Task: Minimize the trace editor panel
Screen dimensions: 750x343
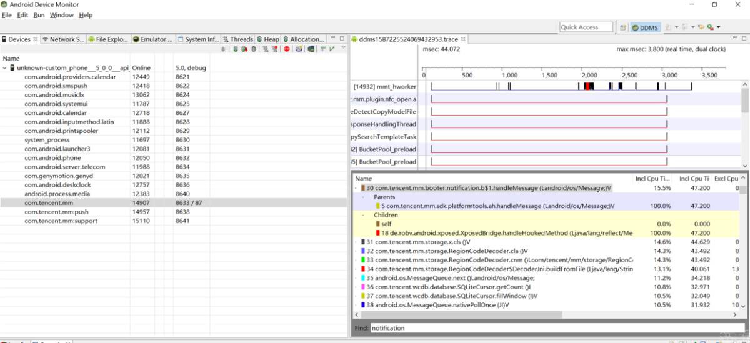Action: pos(736,39)
